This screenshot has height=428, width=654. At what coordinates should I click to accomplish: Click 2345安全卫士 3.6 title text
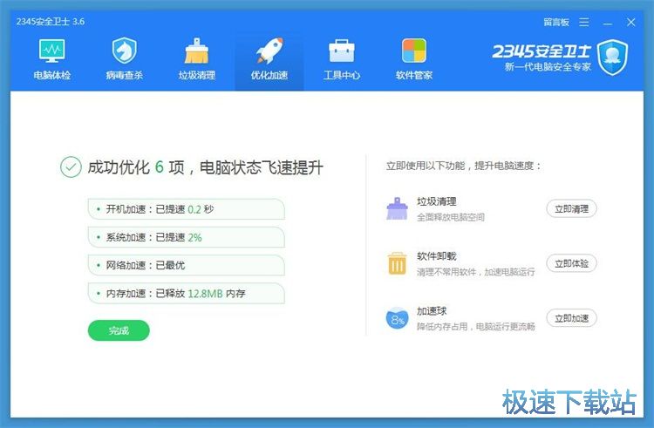point(51,22)
